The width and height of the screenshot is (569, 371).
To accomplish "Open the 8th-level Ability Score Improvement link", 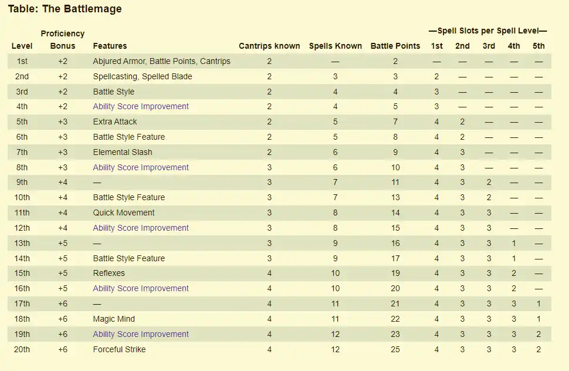I will click(141, 167).
